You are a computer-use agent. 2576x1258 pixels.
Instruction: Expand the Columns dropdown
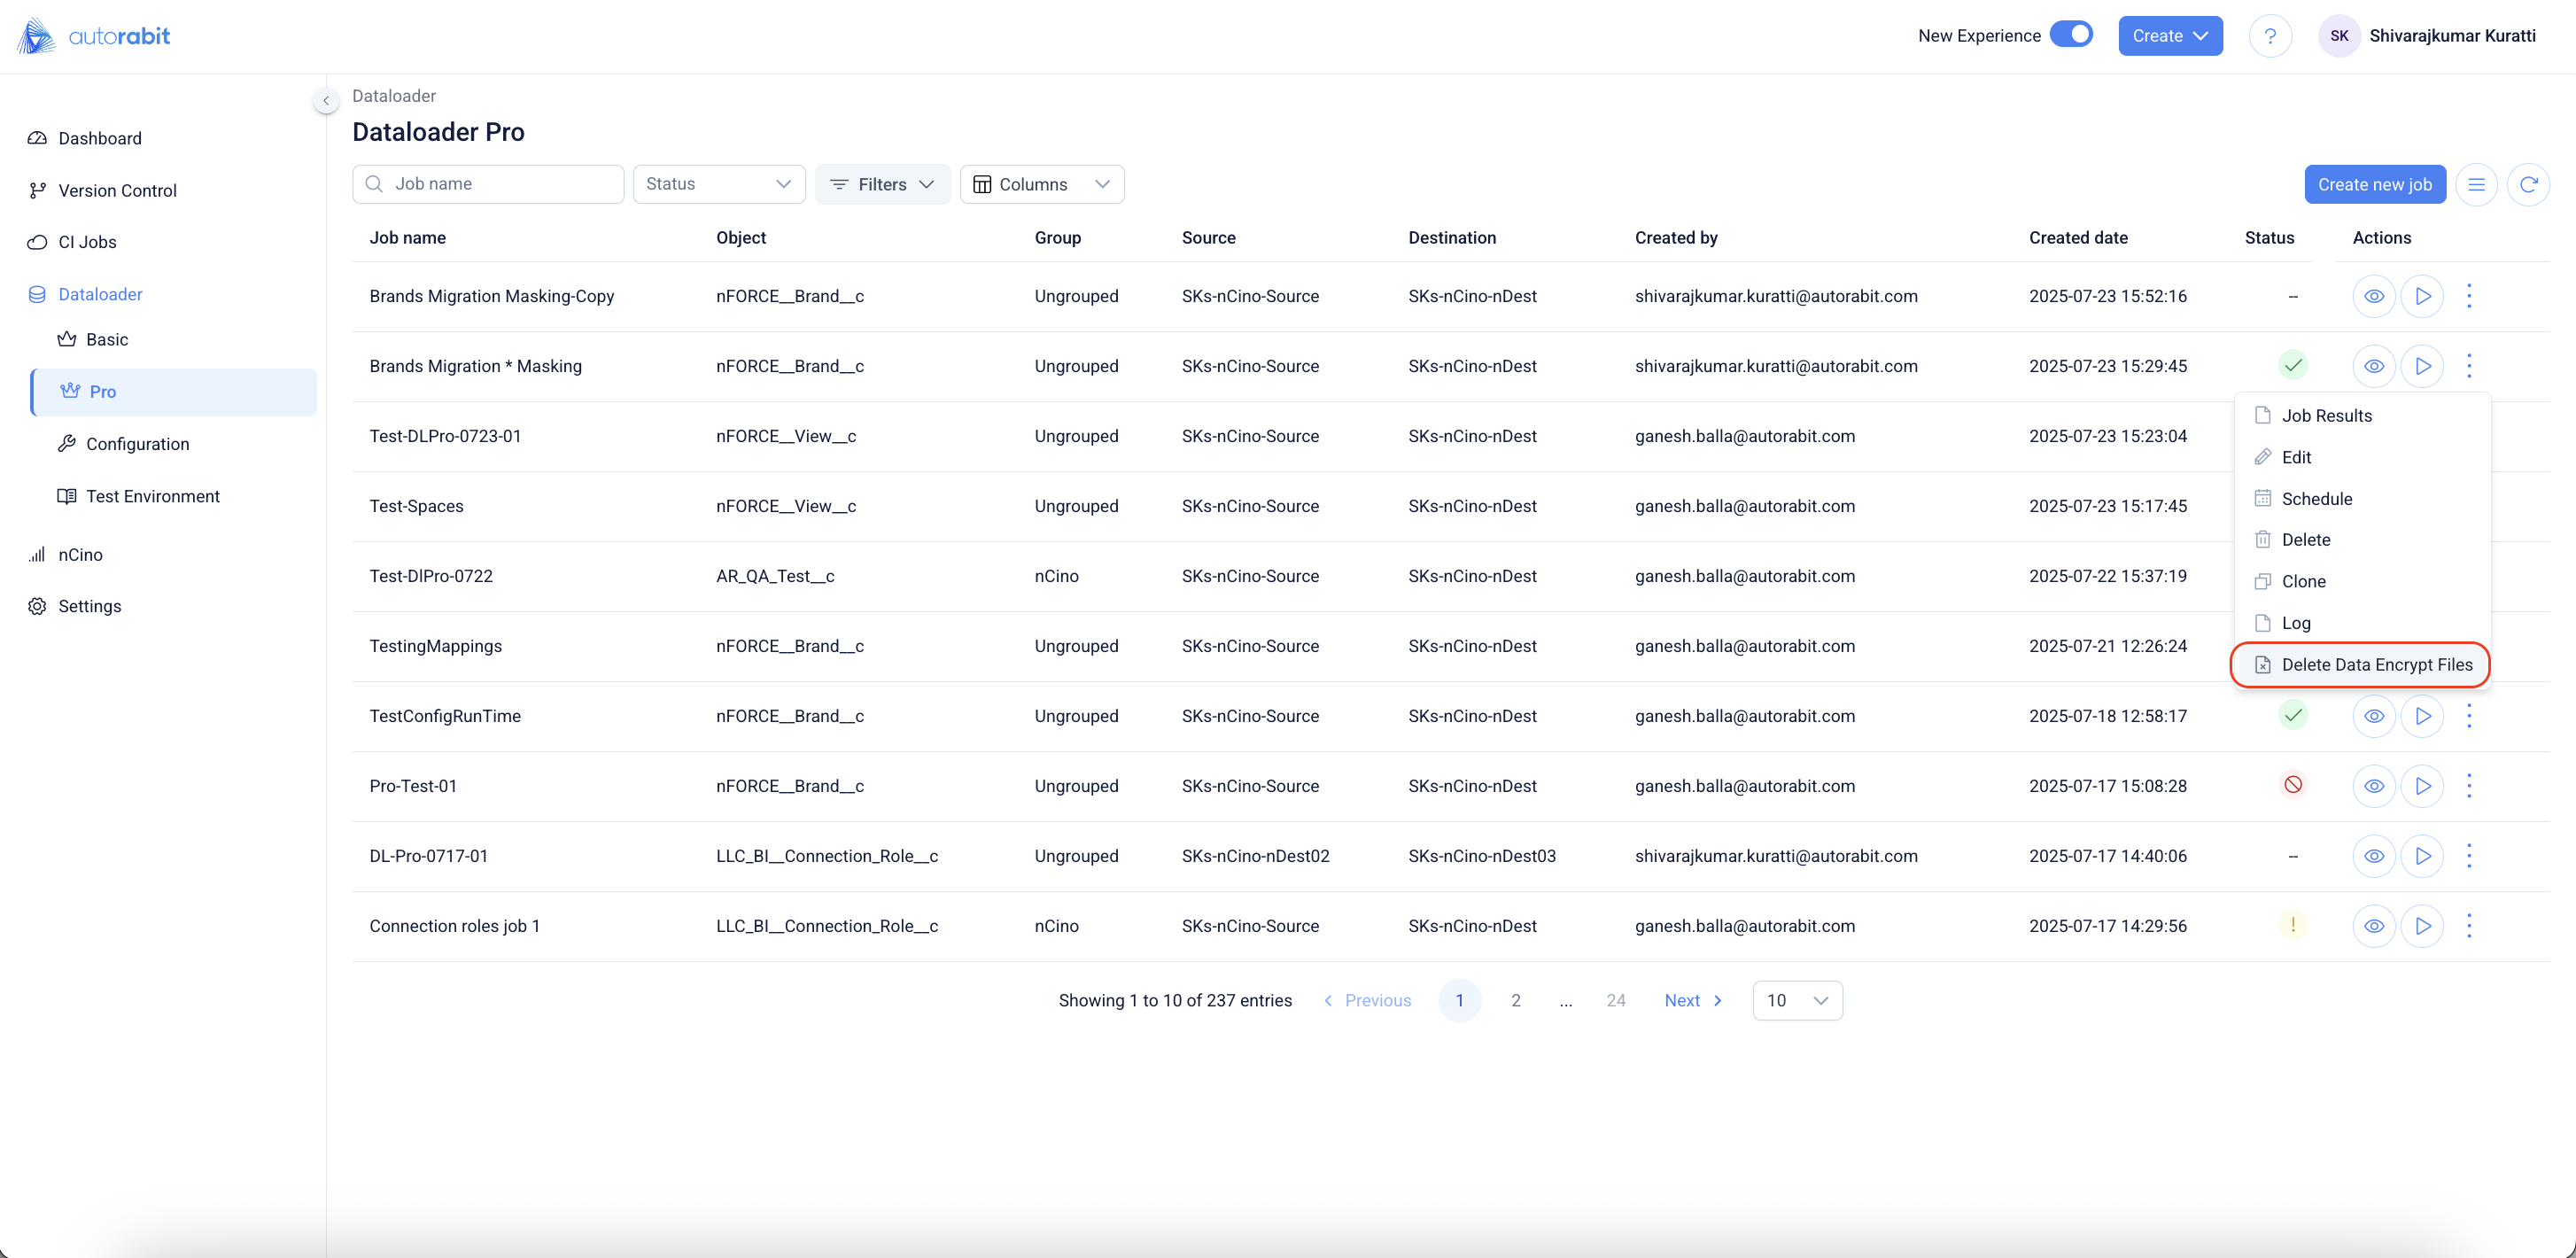pyautogui.click(x=1041, y=184)
